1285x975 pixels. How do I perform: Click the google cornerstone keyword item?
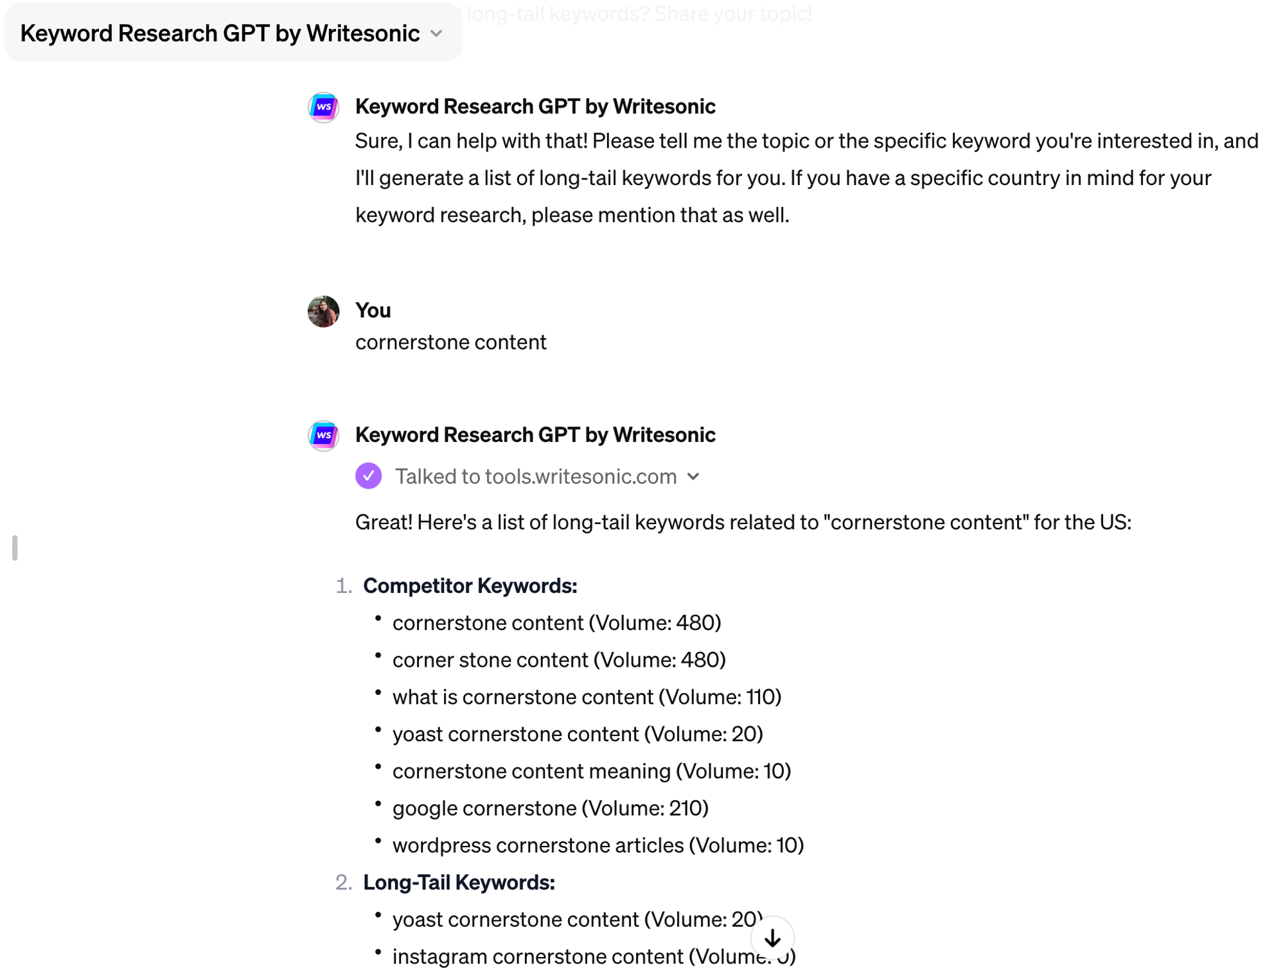550,808
